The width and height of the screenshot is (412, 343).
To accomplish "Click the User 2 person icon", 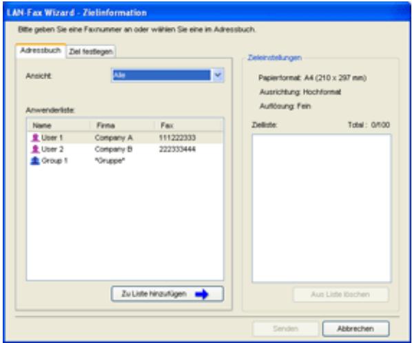I will 35,149.
